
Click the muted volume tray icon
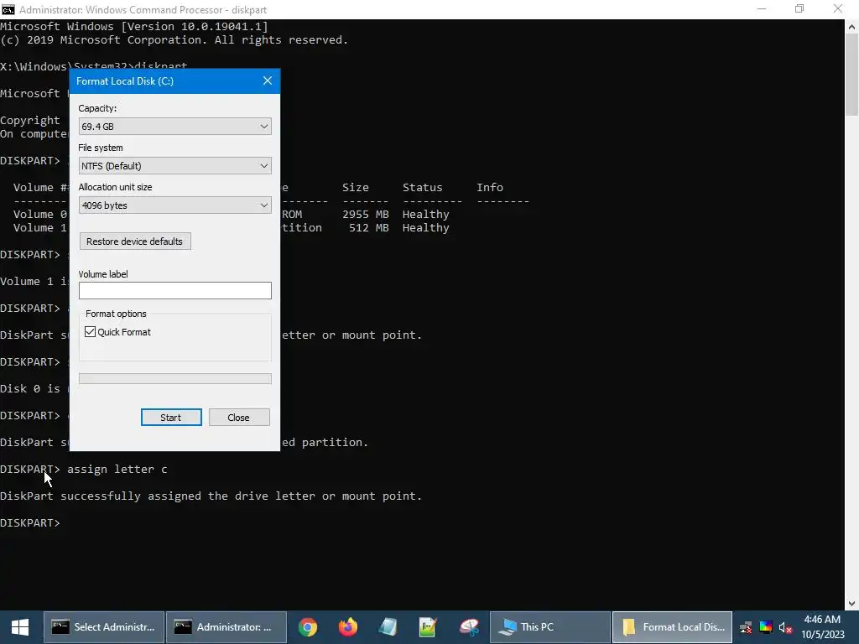point(785,627)
